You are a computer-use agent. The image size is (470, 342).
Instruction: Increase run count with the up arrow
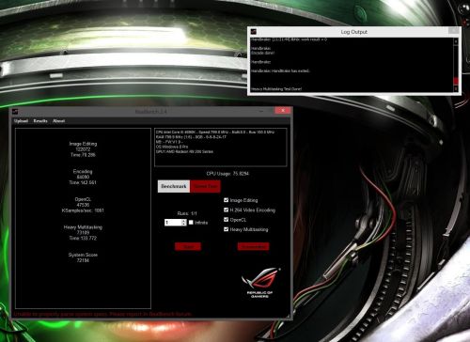click(184, 221)
